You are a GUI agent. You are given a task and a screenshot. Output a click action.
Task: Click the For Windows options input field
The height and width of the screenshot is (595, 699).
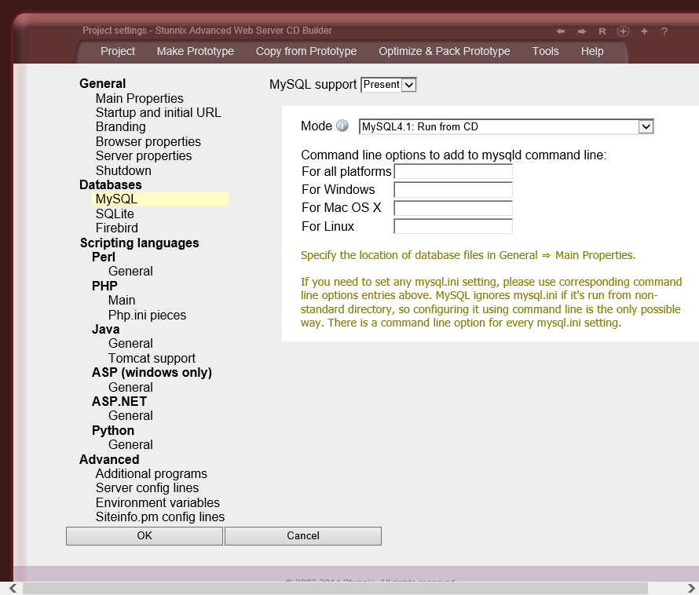[453, 189]
